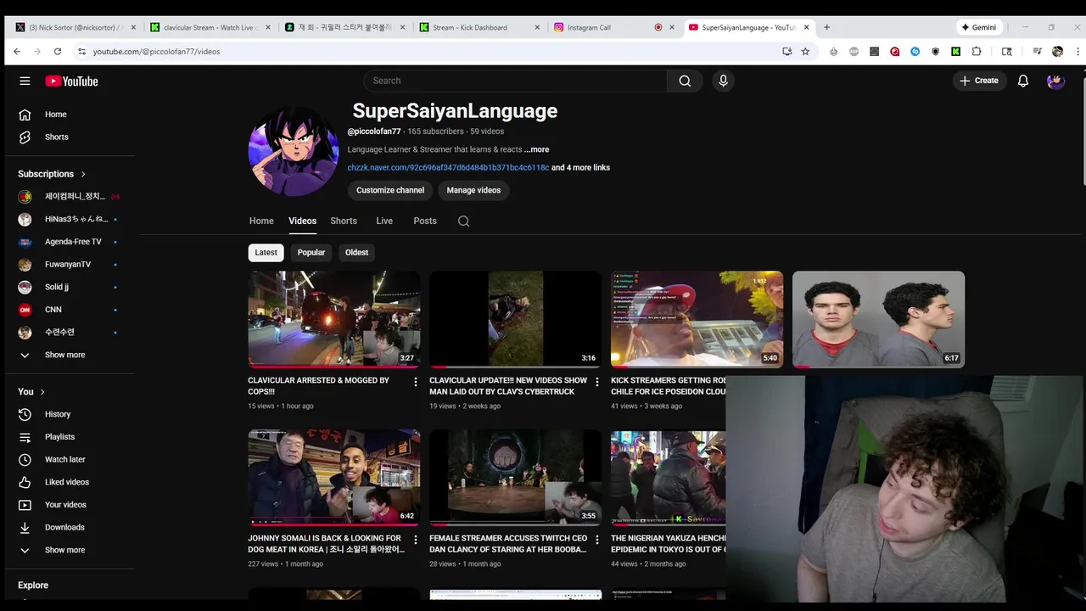
Task: Switch to channel Home tab
Action: point(261,221)
